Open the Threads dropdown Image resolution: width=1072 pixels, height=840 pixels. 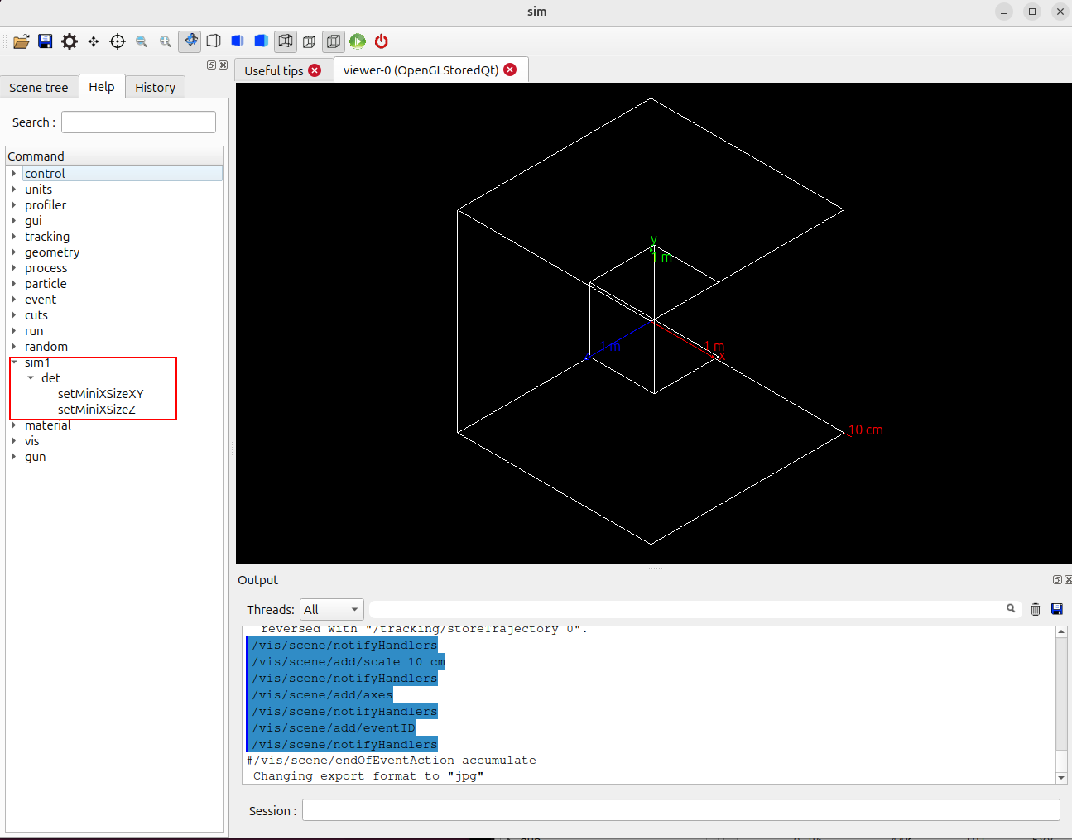332,610
